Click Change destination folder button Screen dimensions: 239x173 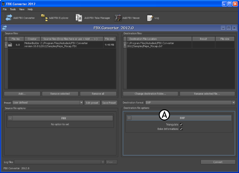coord(150,94)
